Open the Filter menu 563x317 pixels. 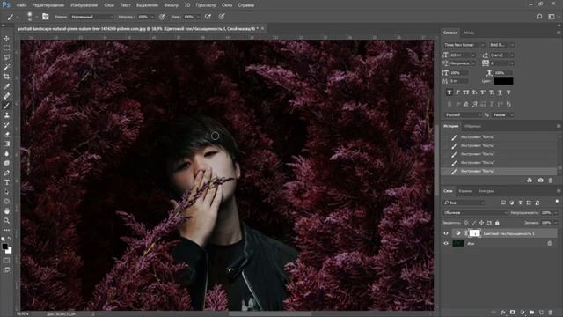172,5
